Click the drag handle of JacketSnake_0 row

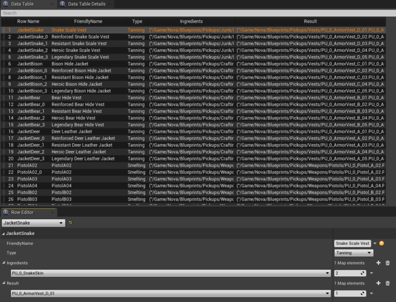tap(4, 37)
